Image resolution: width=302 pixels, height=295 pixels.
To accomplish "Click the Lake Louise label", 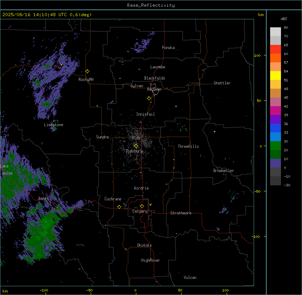I will tap(6, 170).
